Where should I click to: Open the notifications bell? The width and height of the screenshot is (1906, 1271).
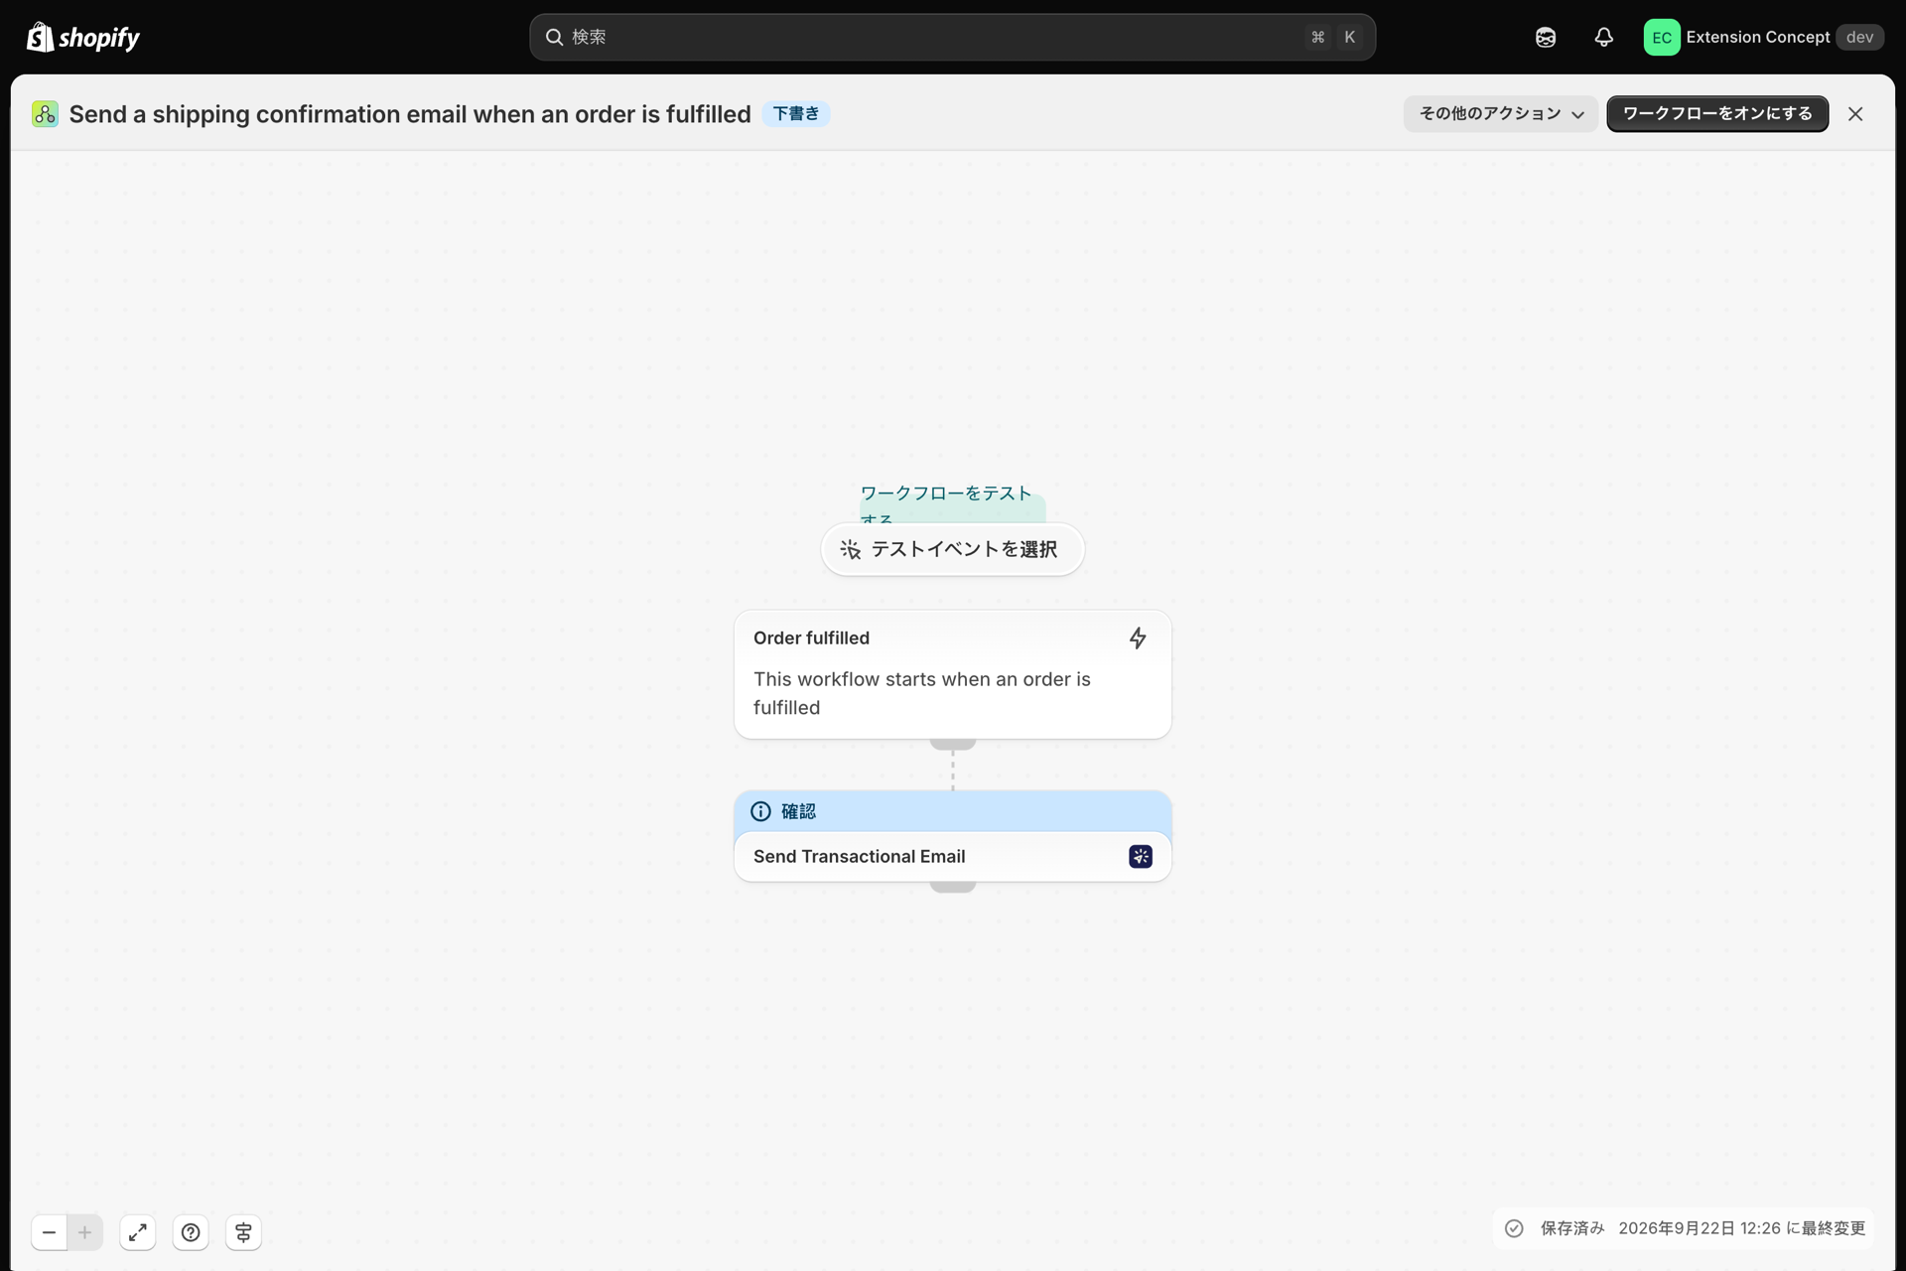pos(1604,38)
